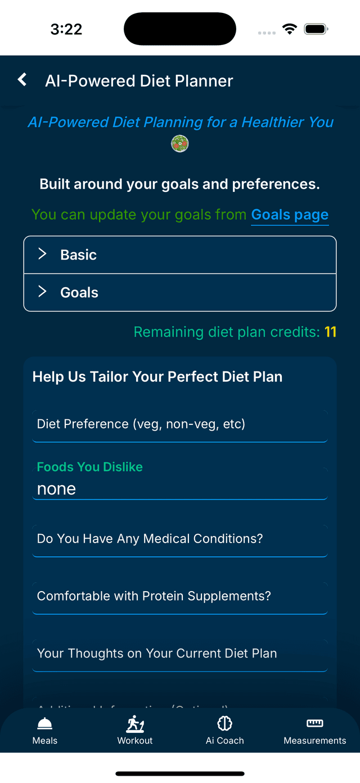Viewport: 360px width, 783px height.
Task: Expand the Goals section
Action: click(180, 292)
